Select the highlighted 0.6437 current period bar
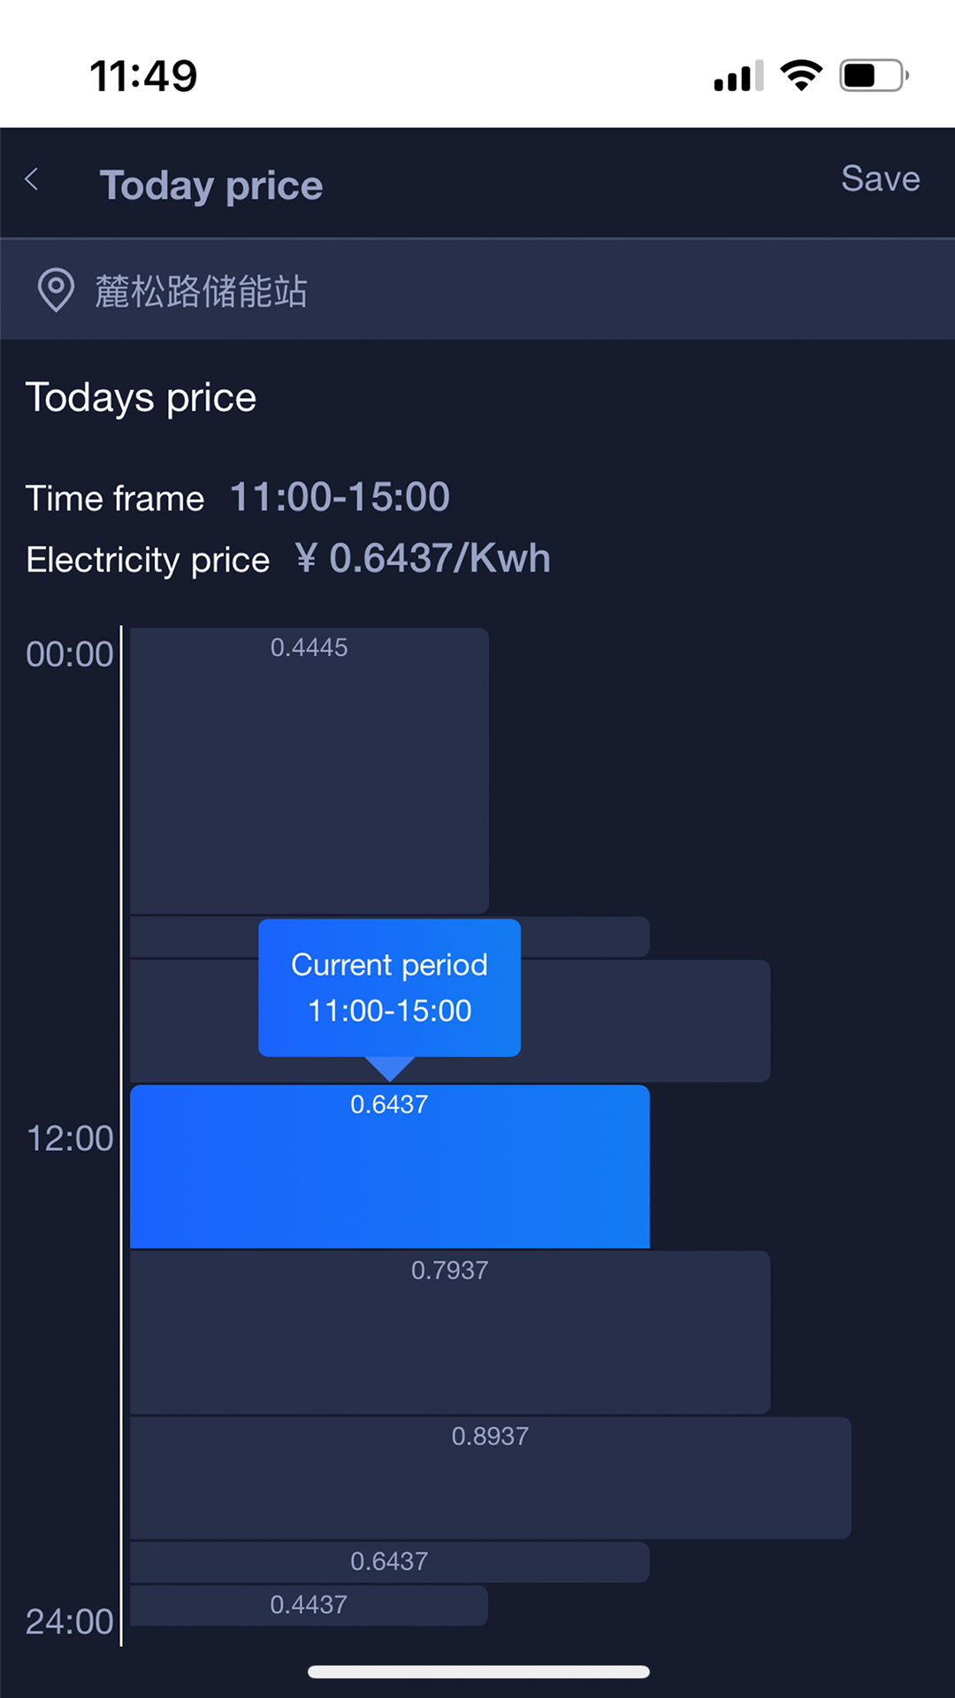Image resolution: width=955 pixels, height=1698 pixels. point(389,1166)
